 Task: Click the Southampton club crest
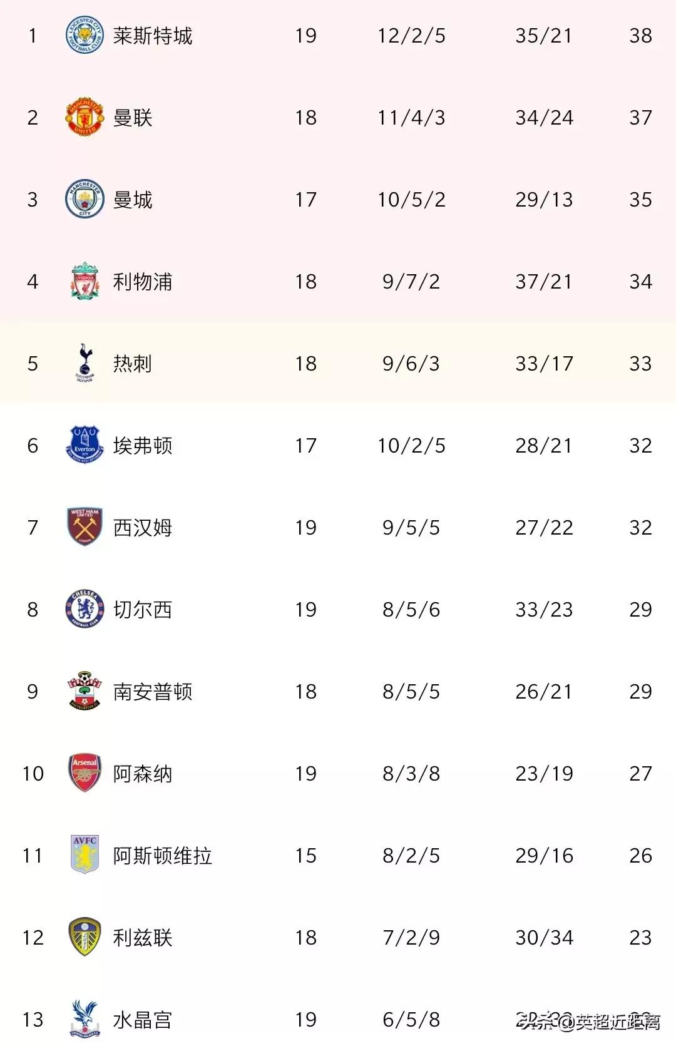84,691
